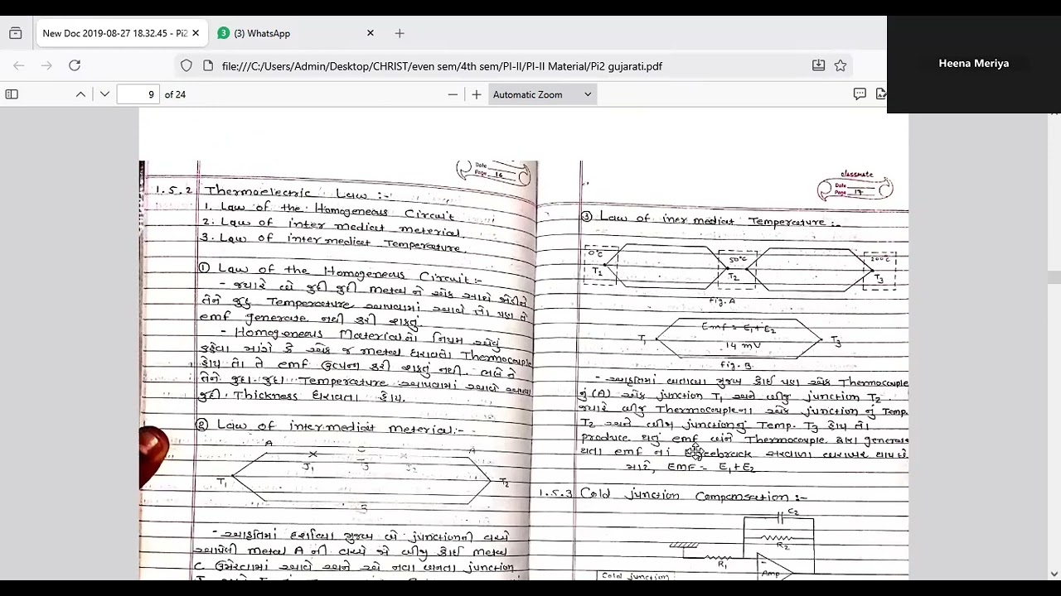Bookmark this page with the star icon
1061x596 pixels.
point(841,65)
